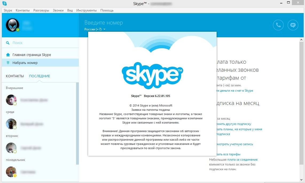
Task: Expand Россия (+7) country dropdown
Action: 95,29
